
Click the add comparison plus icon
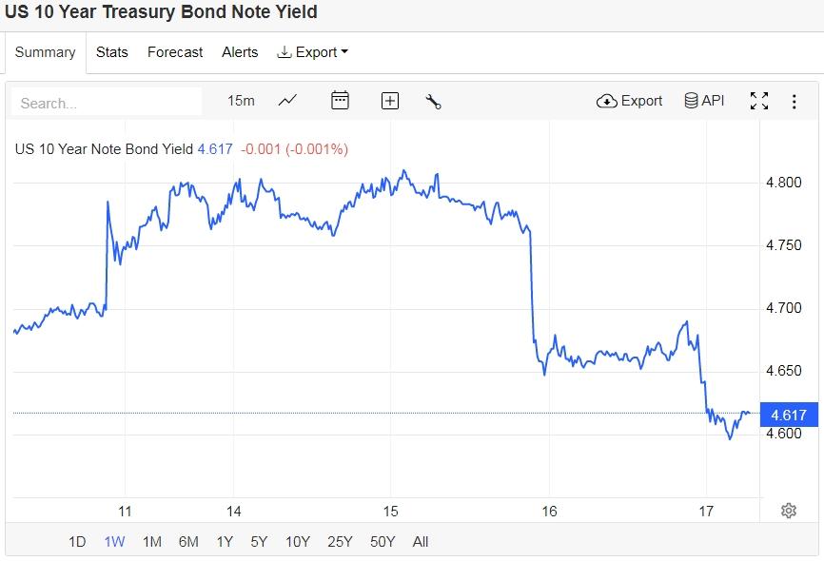[390, 101]
